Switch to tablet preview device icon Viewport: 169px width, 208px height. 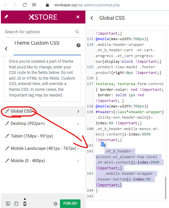point(16,204)
